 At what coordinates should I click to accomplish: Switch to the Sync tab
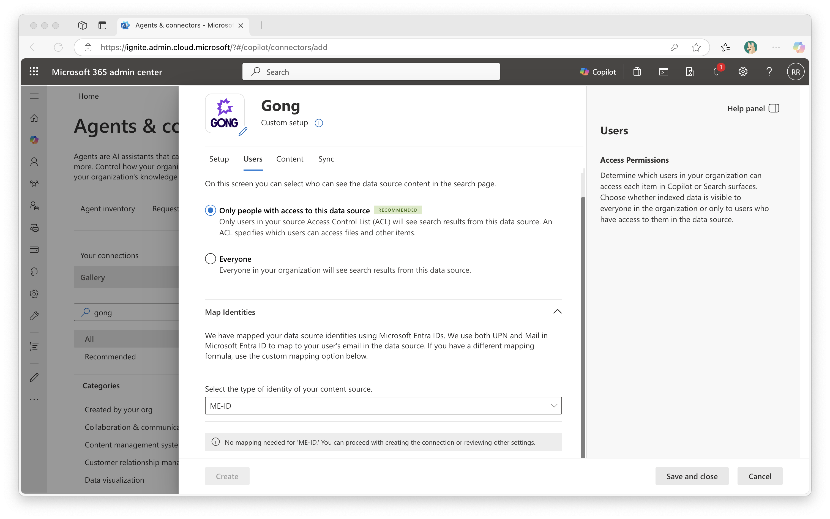click(326, 159)
